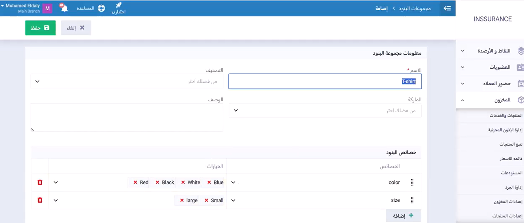Open the المساعده help lifebuoy icon
This screenshot has height=223, width=524.
click(101, 8)
